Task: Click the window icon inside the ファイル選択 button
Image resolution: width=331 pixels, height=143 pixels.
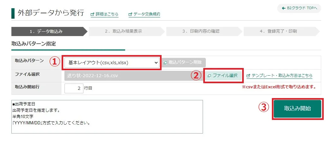Action: click(x=209, y=76)
